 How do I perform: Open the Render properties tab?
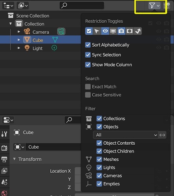pos(4,148)
